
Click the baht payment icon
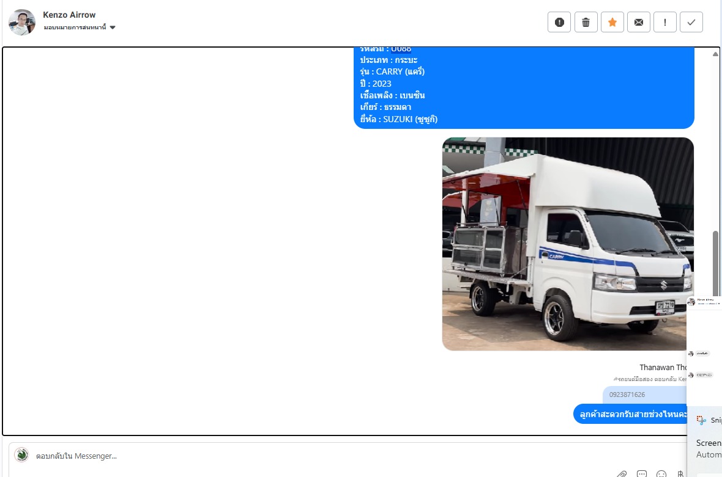(680, 474)
